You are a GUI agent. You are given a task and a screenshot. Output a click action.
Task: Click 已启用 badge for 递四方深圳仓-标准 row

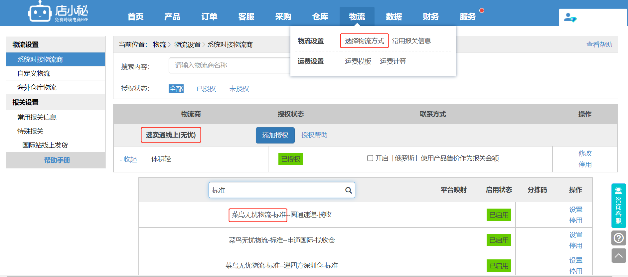(499, 266)
